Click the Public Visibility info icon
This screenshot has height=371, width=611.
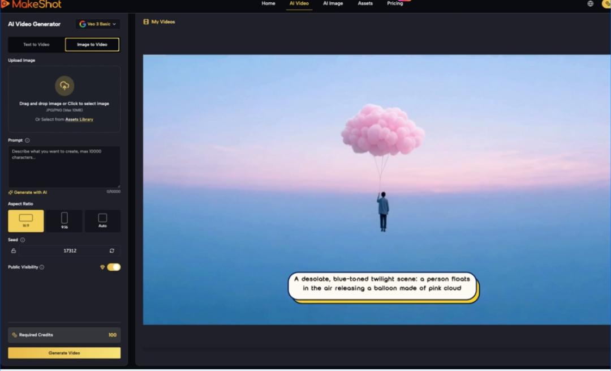tap(42, 267)
